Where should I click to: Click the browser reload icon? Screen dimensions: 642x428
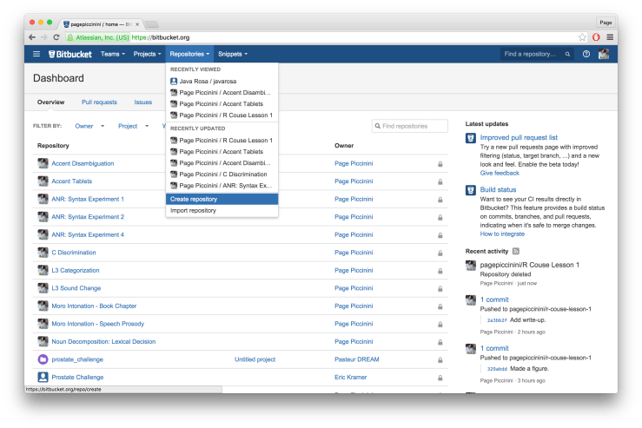tap(57, 37)
